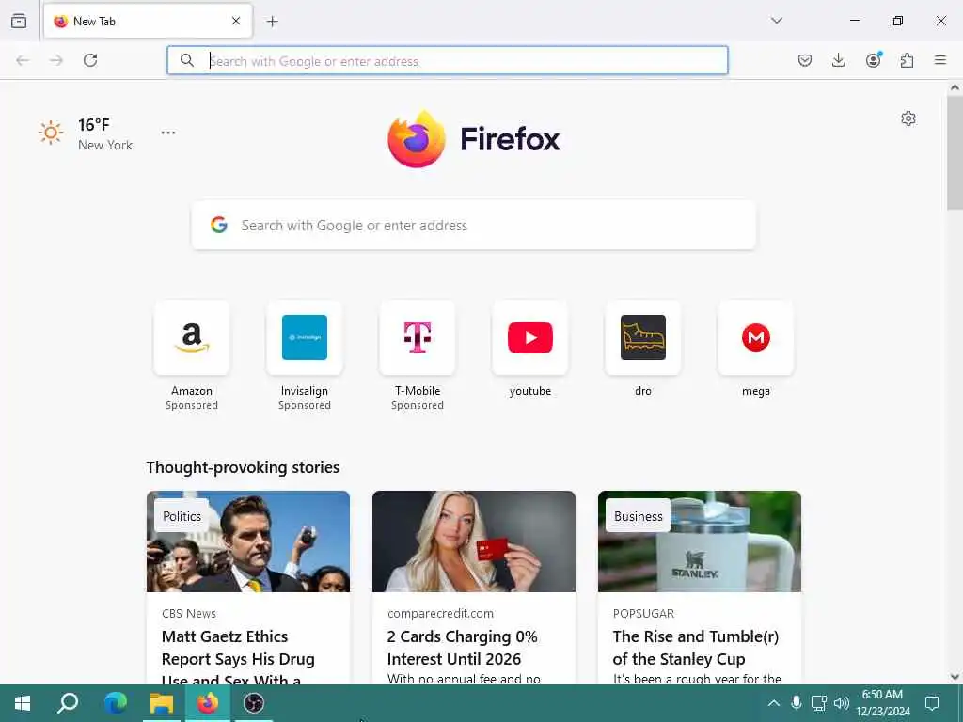Open a new tab with plus button
Screen dimensions: 963x722
(x=272, y=22)
